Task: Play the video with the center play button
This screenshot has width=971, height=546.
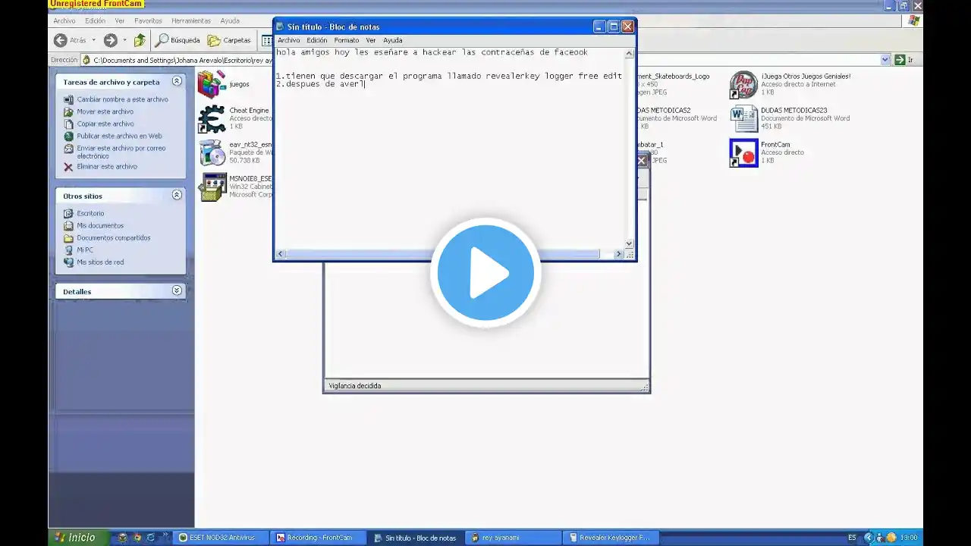Action: tap(485, 273)
